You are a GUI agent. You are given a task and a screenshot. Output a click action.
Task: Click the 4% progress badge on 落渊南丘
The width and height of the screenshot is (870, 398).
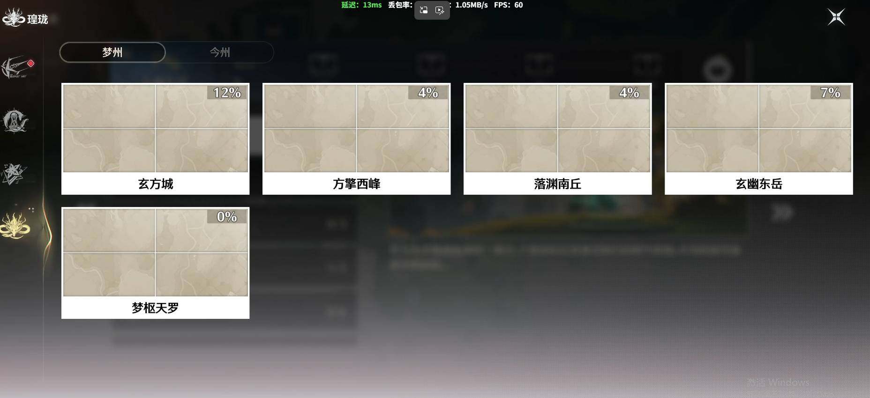(x=629, y=93)
